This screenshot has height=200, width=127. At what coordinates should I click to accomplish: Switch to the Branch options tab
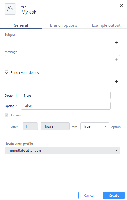64,25
